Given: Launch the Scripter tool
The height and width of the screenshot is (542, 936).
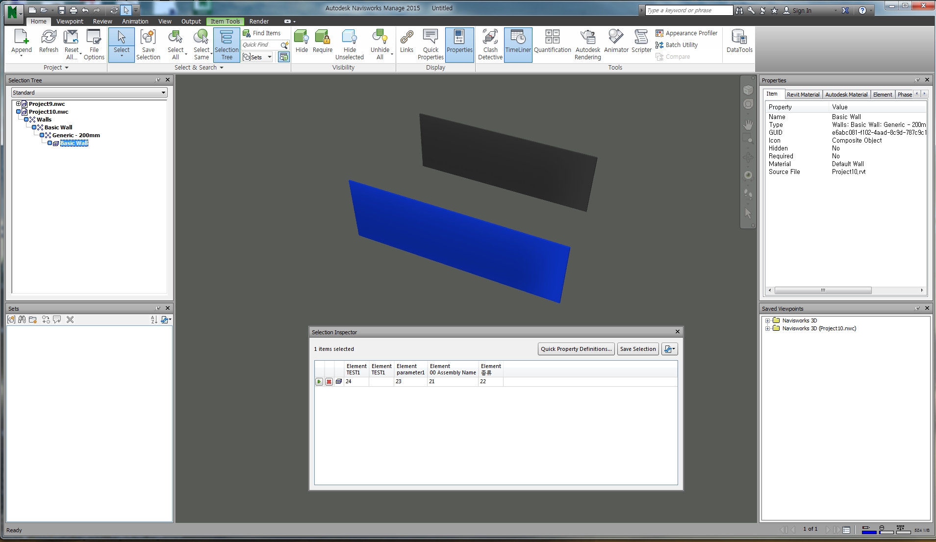Looking at the screenshot, I should click(641, 44).
